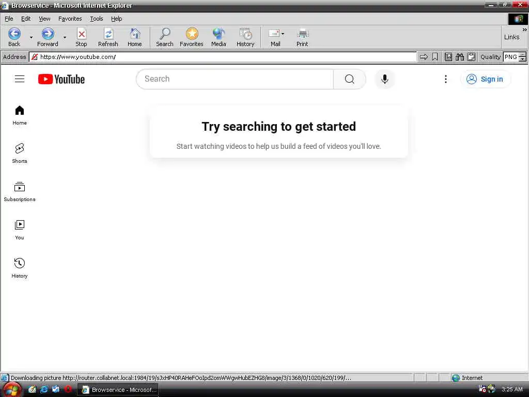Screen dimensions: 529x397
Task: Expand the Back button history dropdown
Action: pos(31,37)
